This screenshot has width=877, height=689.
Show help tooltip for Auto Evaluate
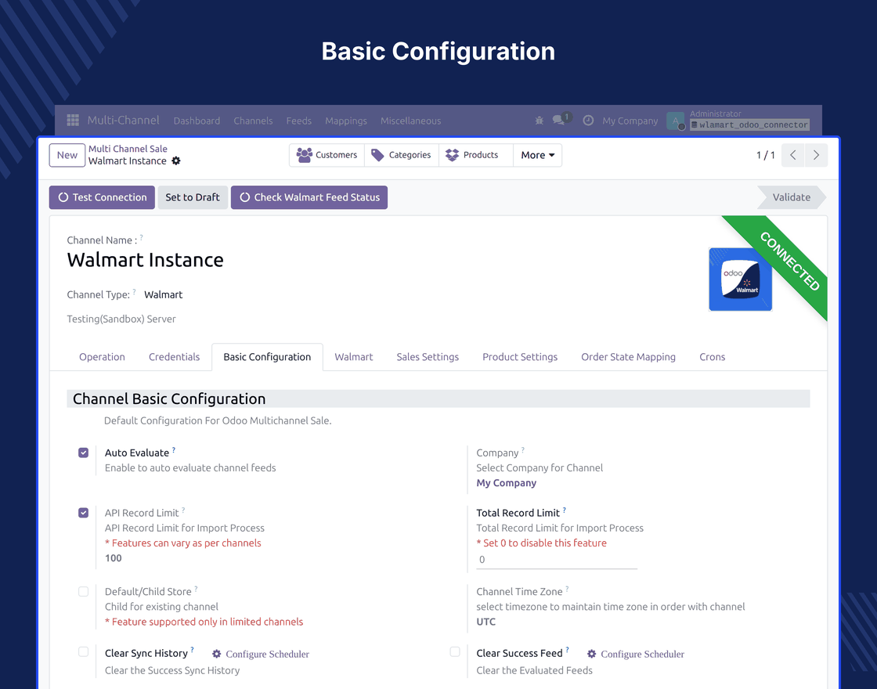point(174,449)
